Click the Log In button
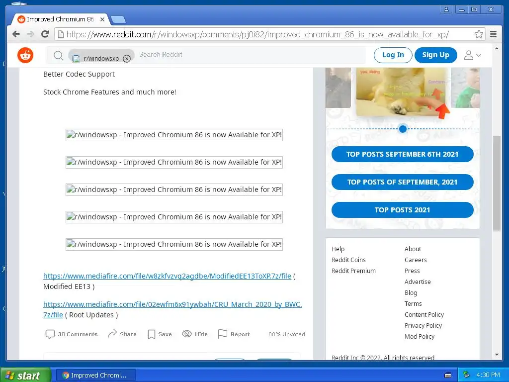The width and height of the screenshot is (509, 382). pyautogui.click(x=393, y=55)
